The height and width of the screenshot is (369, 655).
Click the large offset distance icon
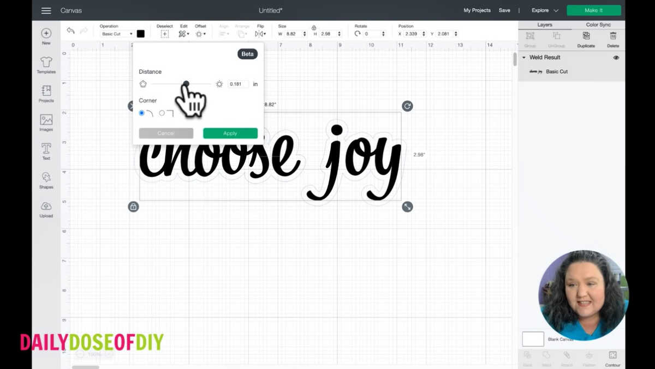(219, 84)
